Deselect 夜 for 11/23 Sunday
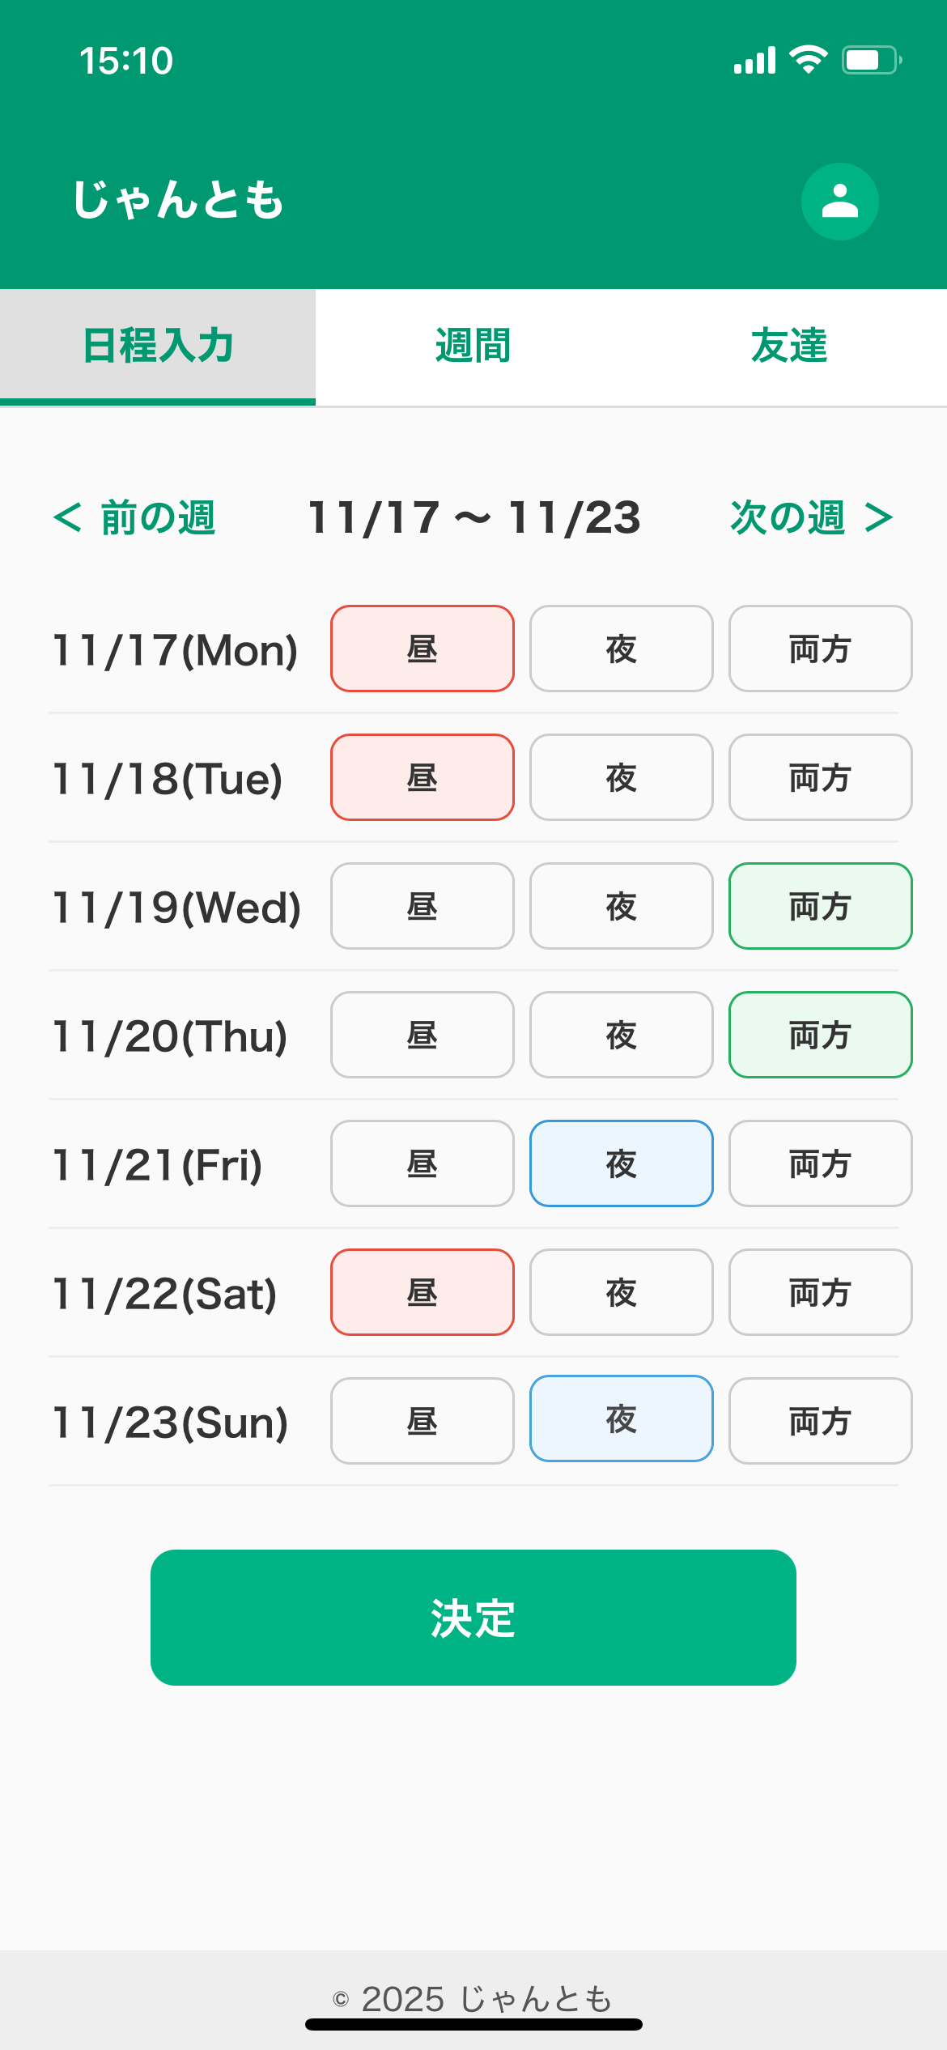 (x=621, y=1418)
